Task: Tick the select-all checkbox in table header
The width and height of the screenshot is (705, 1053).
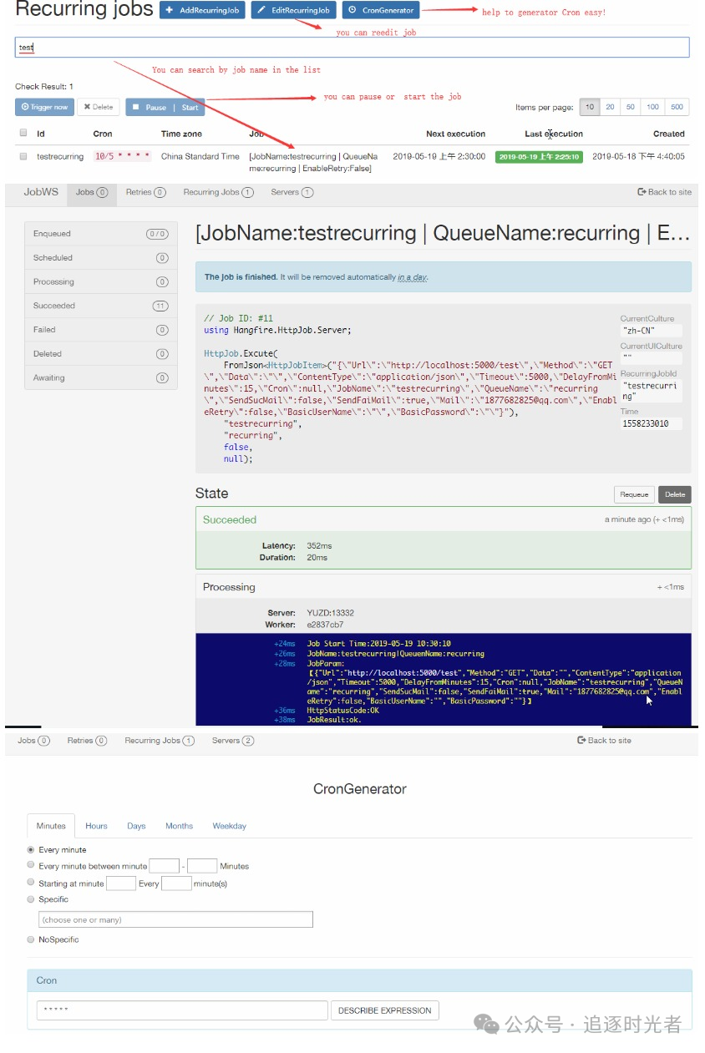Action: (23, 133)
